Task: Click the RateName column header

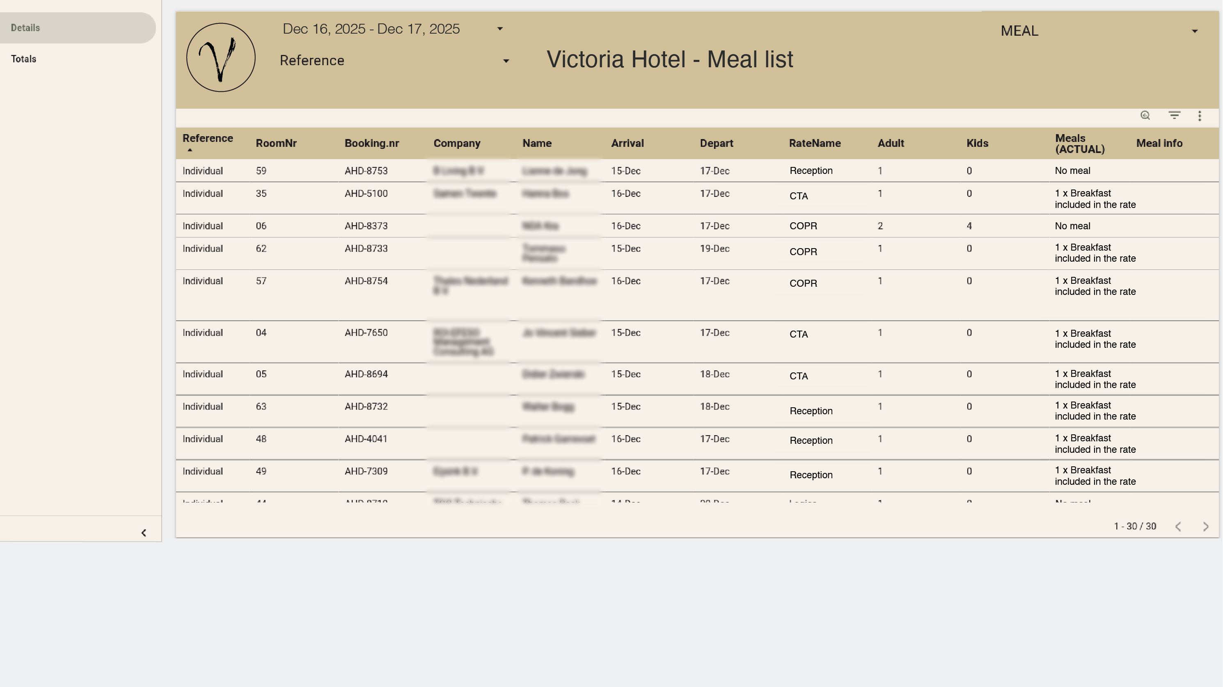Action: [x=815, y=143]
